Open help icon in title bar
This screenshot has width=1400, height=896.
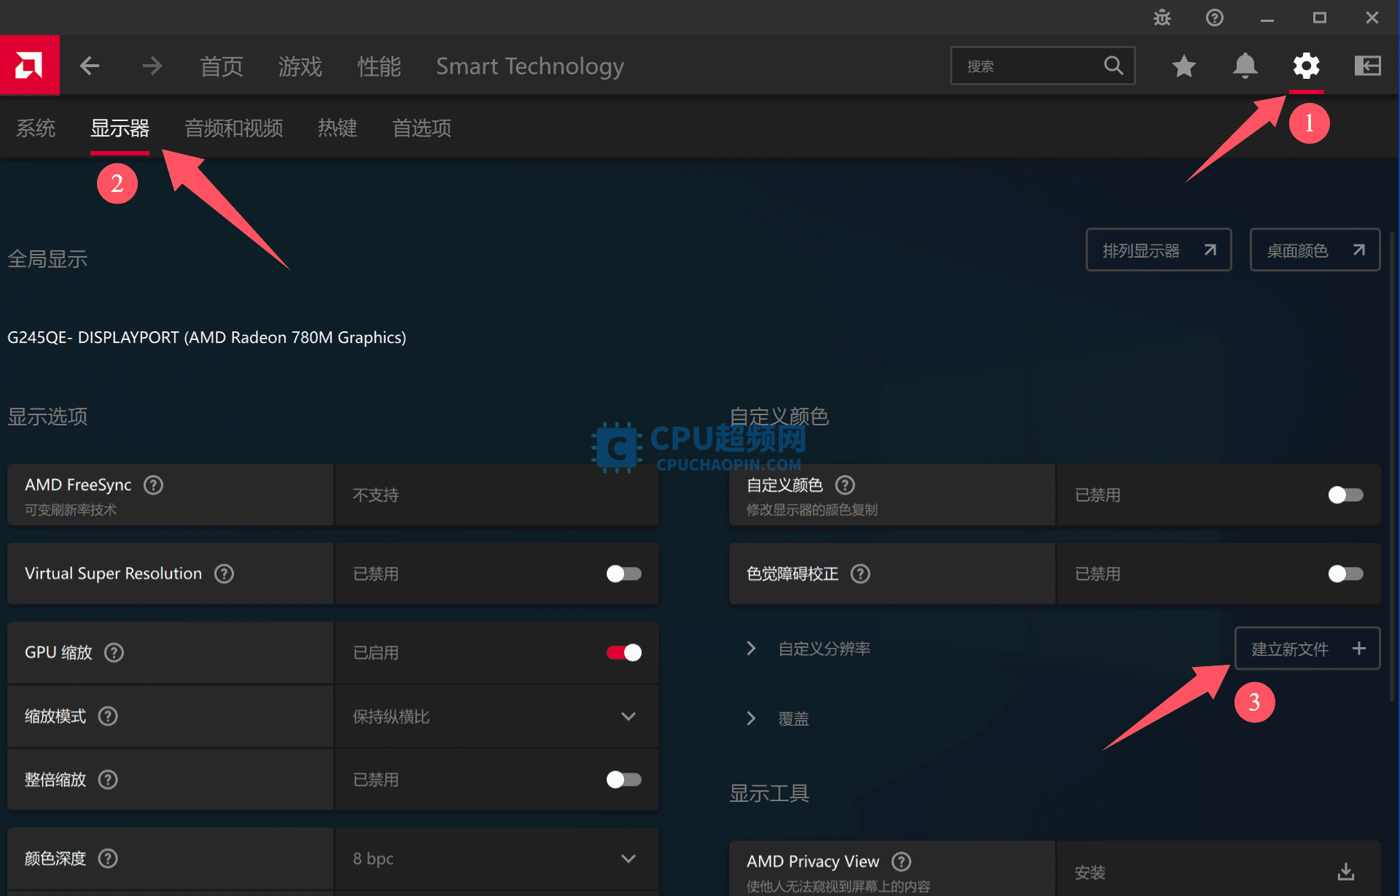1215,18
